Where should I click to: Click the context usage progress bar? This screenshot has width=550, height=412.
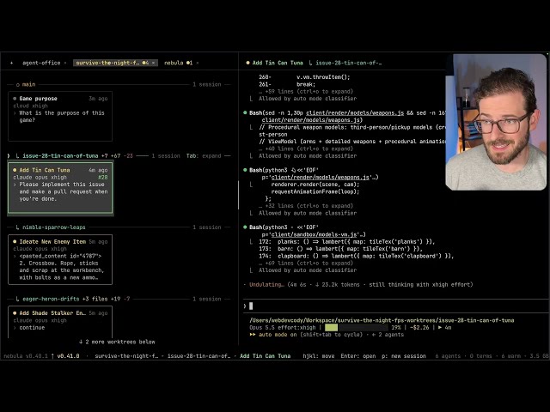pos(356,328)
